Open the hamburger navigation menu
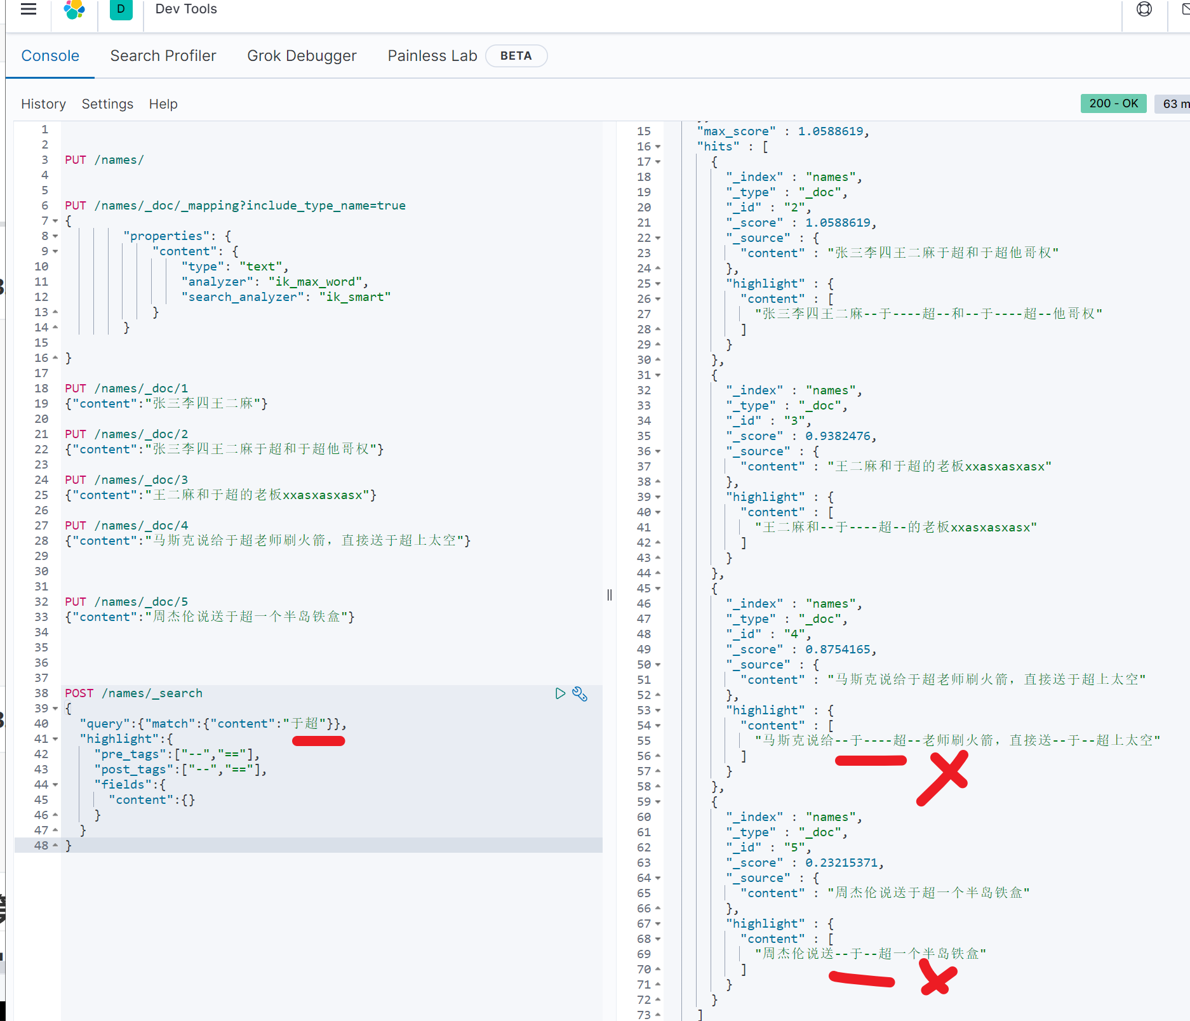 29,9
